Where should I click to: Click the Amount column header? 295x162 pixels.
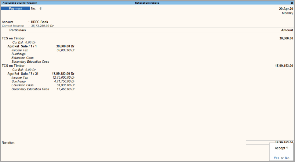coord(287,30)
